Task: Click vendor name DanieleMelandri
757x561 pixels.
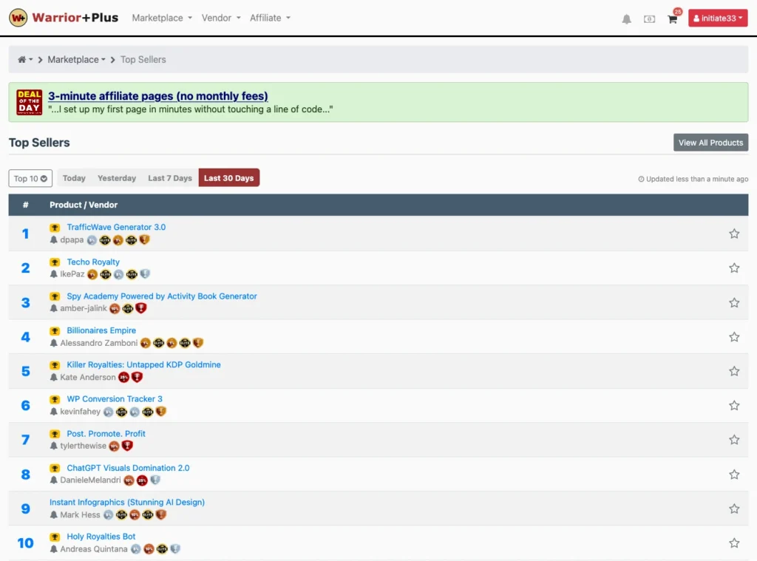Action: [90, 480]
